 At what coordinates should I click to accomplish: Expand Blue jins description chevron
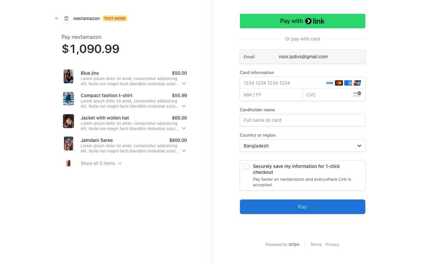184,84
